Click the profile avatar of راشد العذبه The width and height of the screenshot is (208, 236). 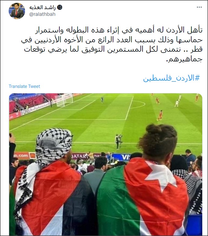17,11
